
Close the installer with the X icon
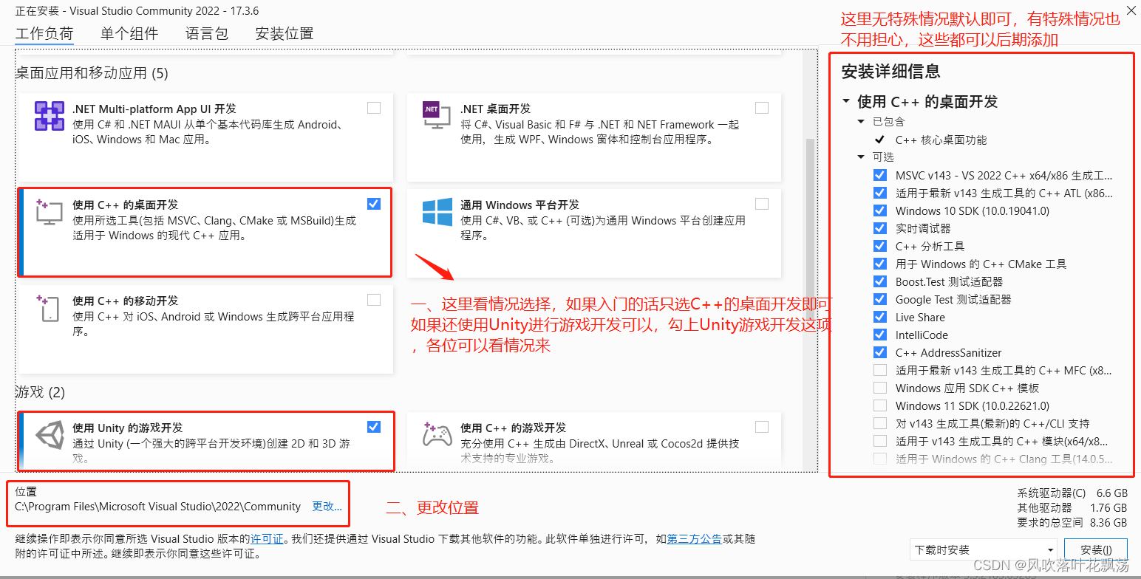click(1131, 11)
